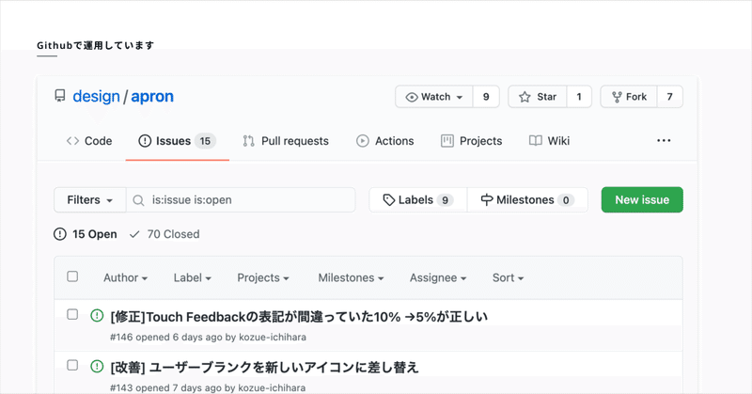
Task: Click the more options ellipsis in repo nav
Action: coord(664,140)
